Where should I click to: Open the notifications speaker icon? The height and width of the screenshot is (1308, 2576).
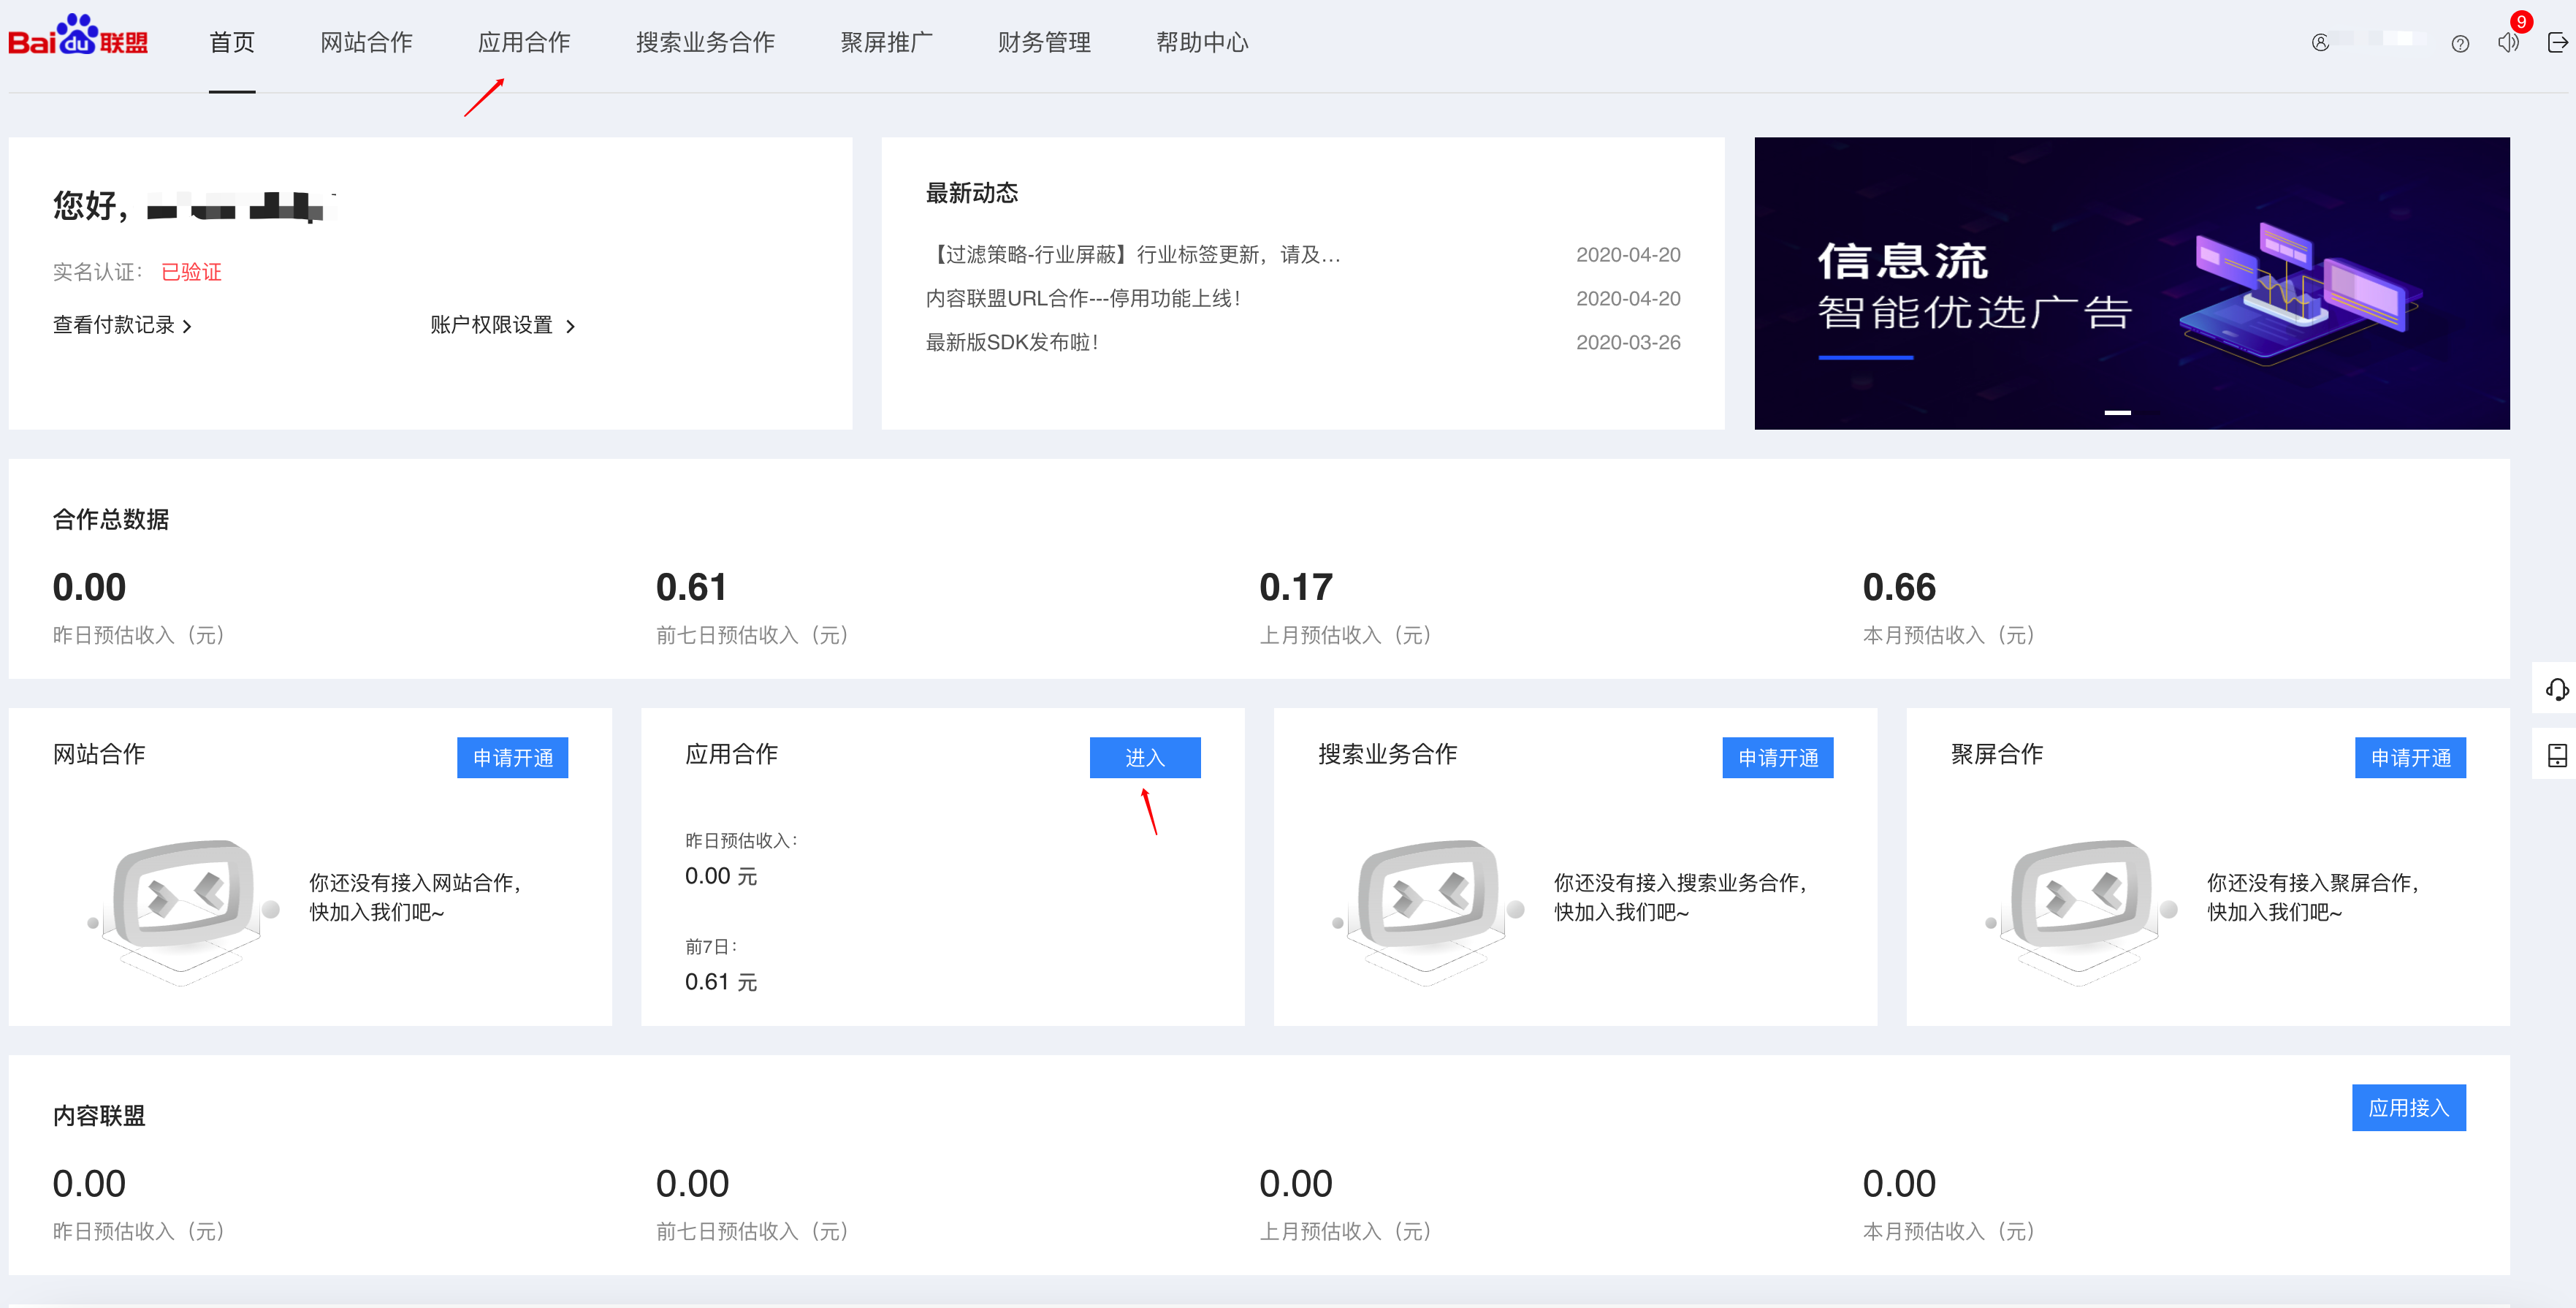point(2508,43)
